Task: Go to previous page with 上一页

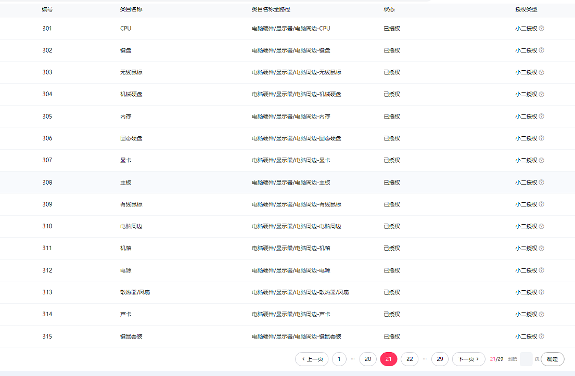Action: pyautogui.click(x=312, y=359)
